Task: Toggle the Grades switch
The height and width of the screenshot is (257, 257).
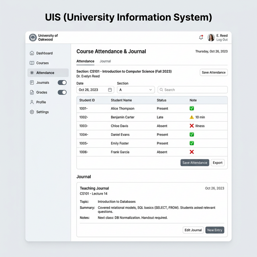Action: coord(62,92)
